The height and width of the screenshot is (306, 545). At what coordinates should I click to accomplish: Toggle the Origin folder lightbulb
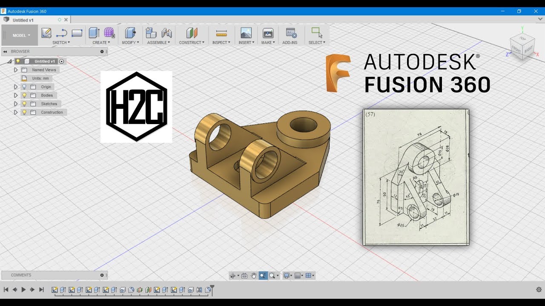click(24, 87)
